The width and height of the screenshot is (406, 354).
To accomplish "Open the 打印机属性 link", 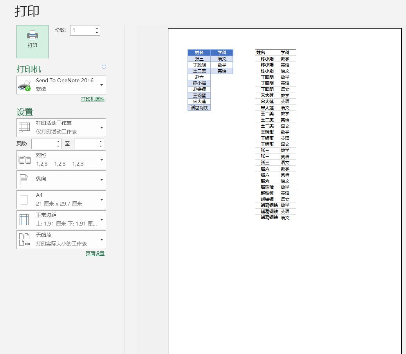I will click(x=93, y=99).
